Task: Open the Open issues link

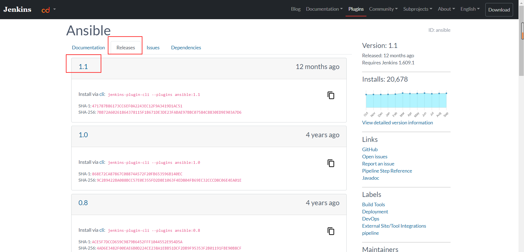Action: point(375,157)
